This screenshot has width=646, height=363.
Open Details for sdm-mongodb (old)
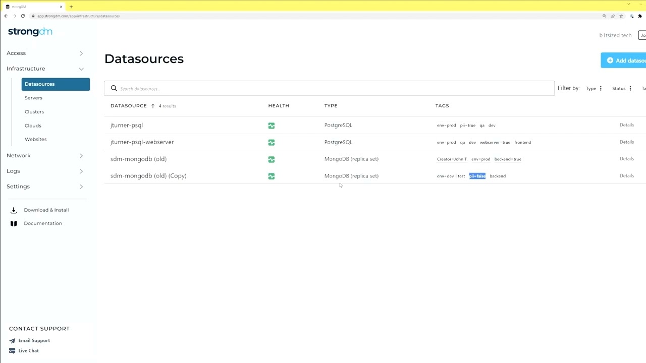tap(626, 159)
